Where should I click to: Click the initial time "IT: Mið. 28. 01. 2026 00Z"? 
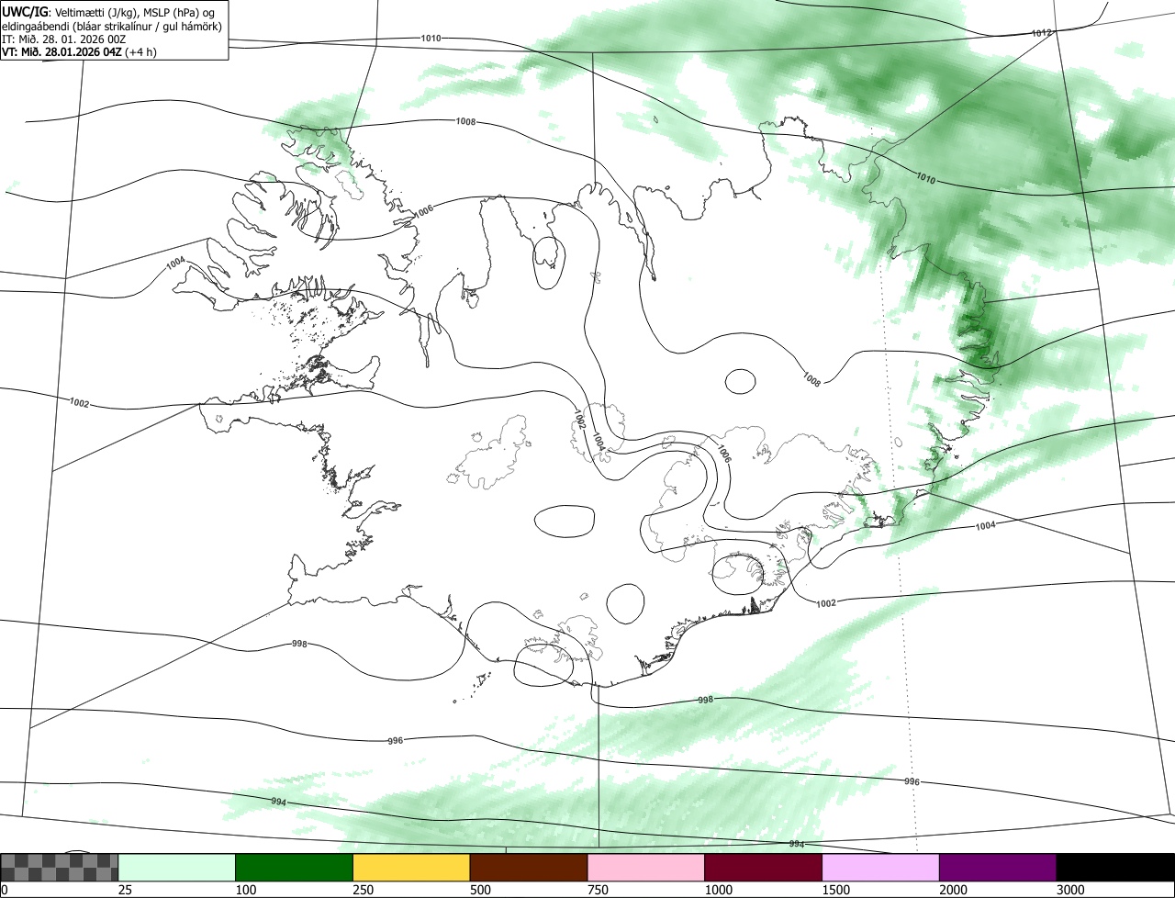pyautogui.click(x=63, y=39)
